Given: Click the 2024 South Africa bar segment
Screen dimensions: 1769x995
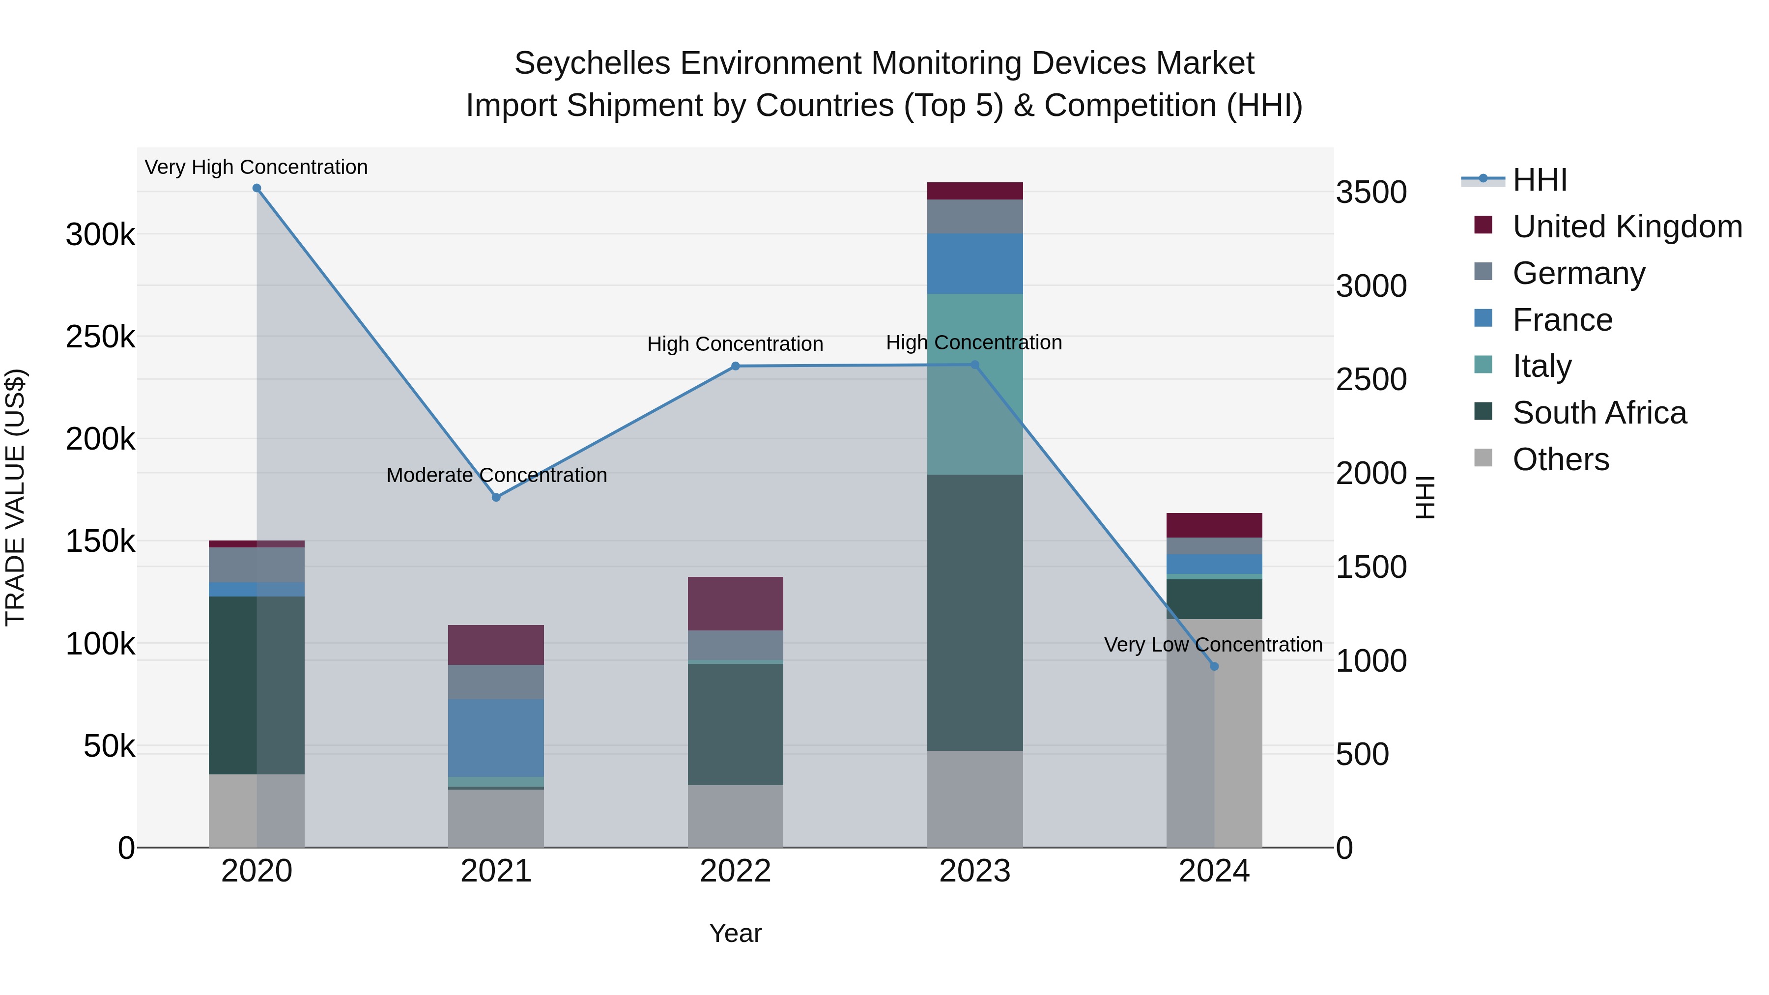Looking at the screenshot, I should 1214,599.
